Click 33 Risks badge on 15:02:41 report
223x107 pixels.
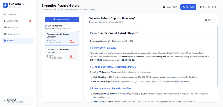click(72, 41)
